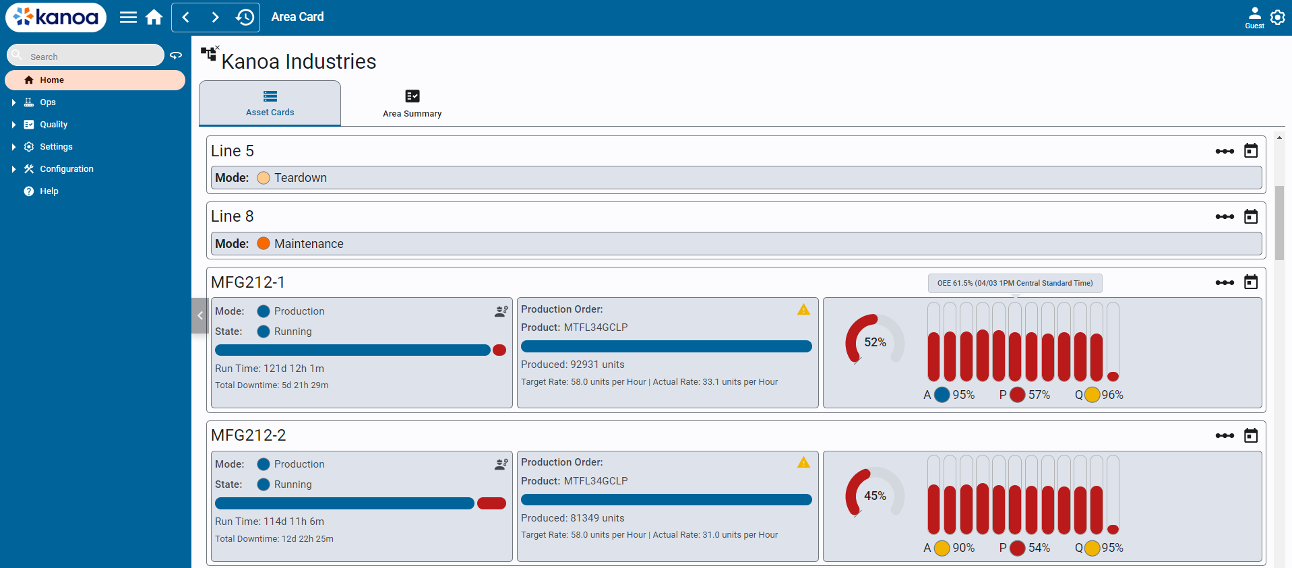Open navigation history clock icon
The width and height of the screenshot is (1292, 568).
point(245,18)
